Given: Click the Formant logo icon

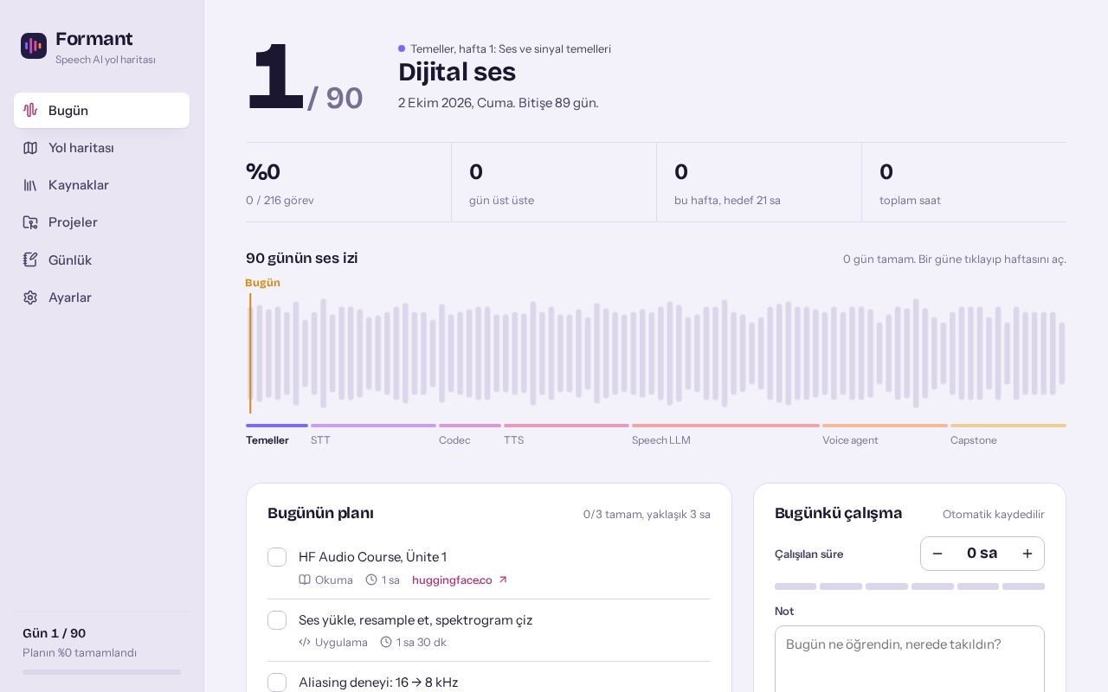Looking at the screenshot, I should click(x=34, y=46).
